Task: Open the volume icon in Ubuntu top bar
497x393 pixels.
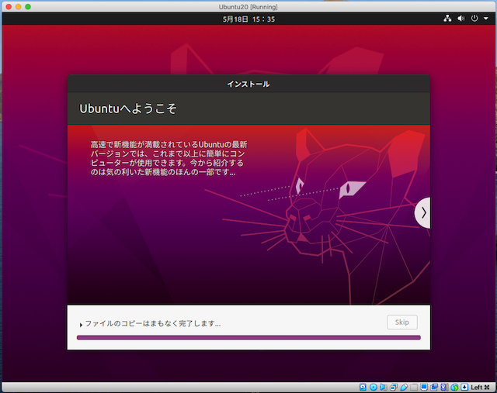Action: click(x=461, y=19)
